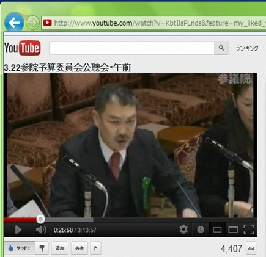Click the search magnifier button
Image resolution: width=266 pixels, height=257 pixels.
point(221,48)
